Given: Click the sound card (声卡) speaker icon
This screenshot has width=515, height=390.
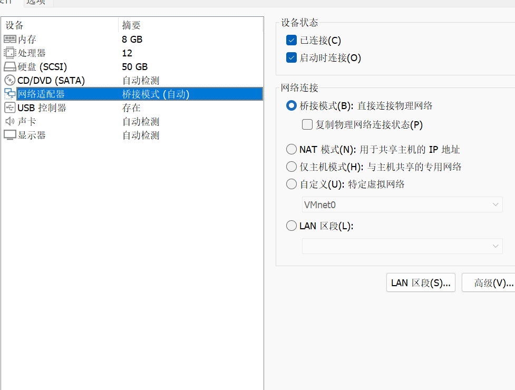Looking at the screenshot, I should pyautogui.click(x=10, y=121).
